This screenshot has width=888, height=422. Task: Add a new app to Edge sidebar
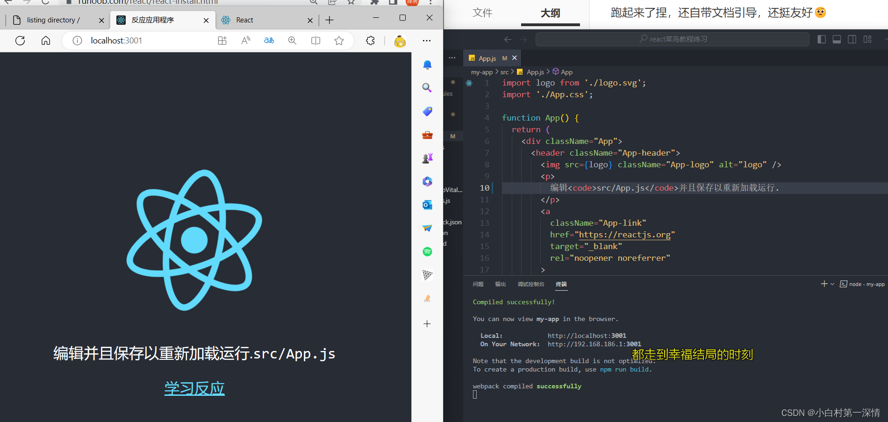click(x=427, y=324)
